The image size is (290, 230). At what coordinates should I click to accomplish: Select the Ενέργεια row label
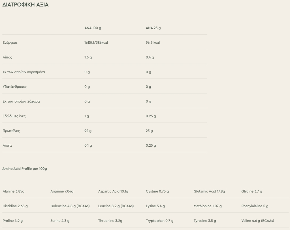coord(10,43)
